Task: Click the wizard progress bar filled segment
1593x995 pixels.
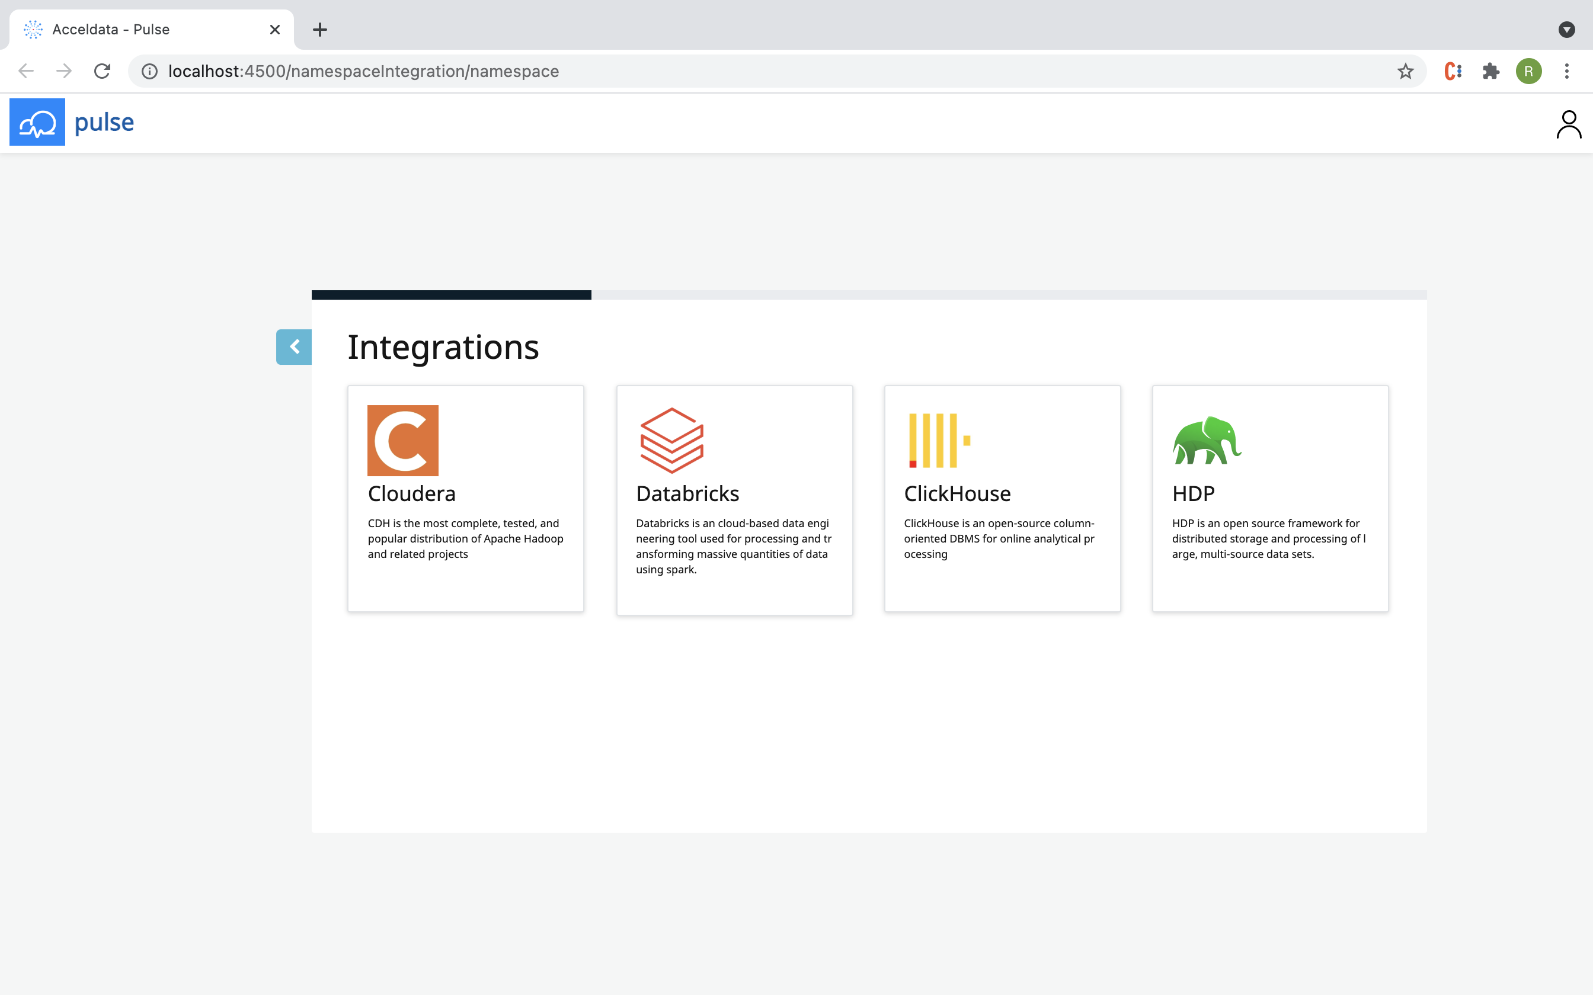Action: click(452, 295)
